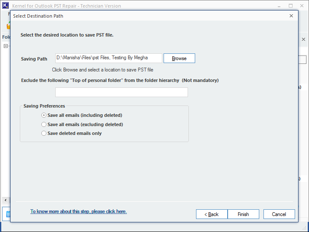Collapse the folder tree root node

pos(6,46)
